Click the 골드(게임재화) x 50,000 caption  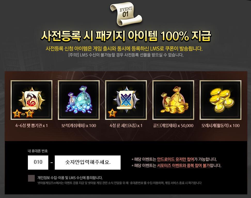click(173, 126)
